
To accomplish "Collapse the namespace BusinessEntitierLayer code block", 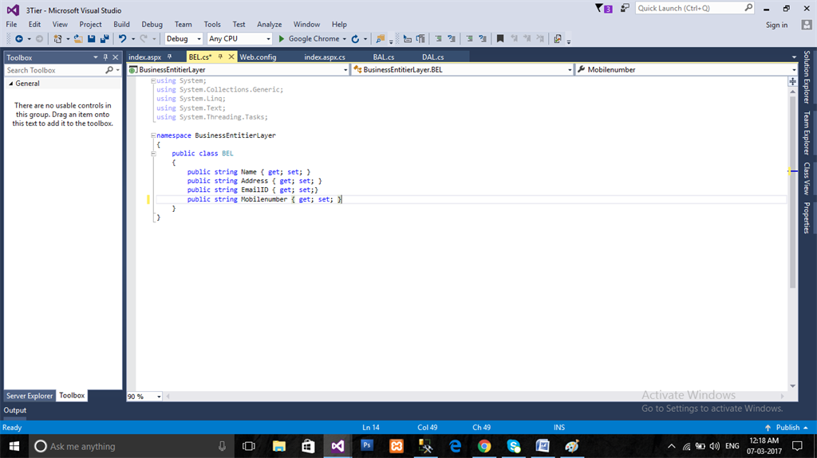I will tap(152, 135).
